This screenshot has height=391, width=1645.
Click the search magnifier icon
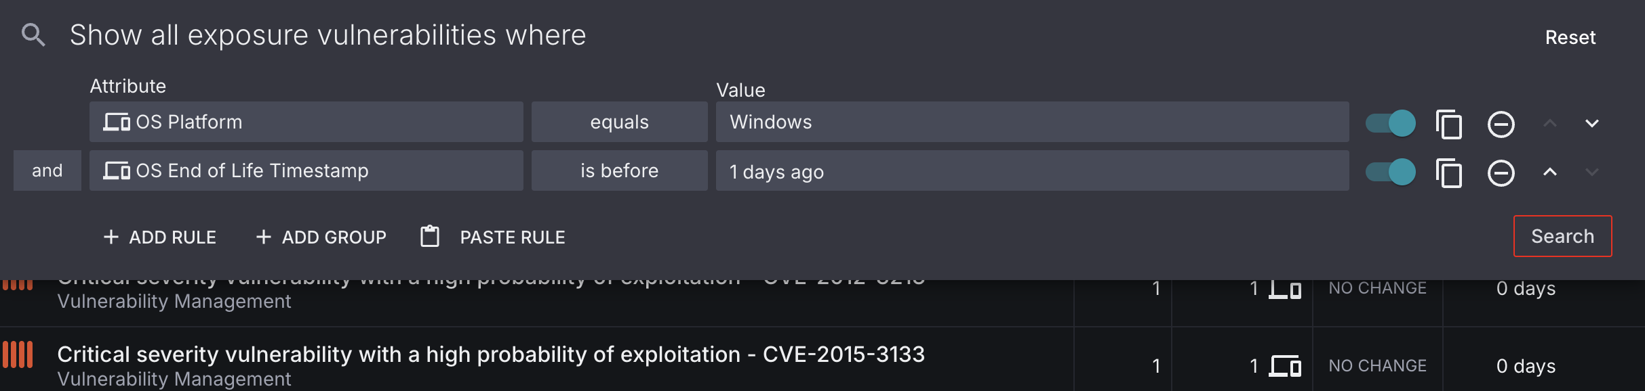coord(35,34)
